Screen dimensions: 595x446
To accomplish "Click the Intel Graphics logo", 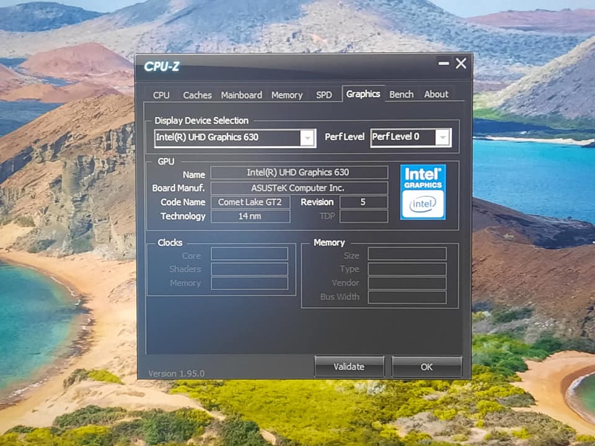I will (x=423, y=192).
